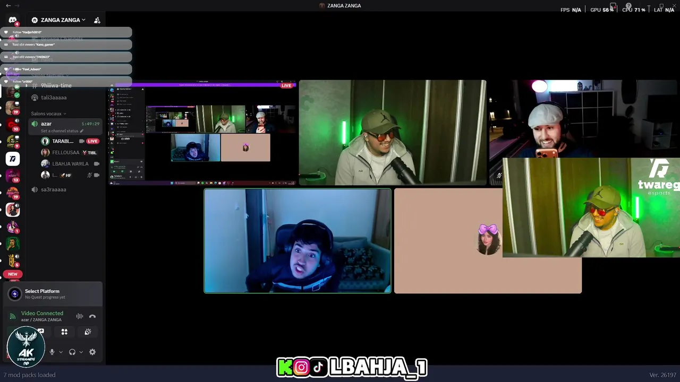Click LBAHJA WA9ILA in voice list
Viewport: 680px width, 382px height.
(x=70, y=164)
